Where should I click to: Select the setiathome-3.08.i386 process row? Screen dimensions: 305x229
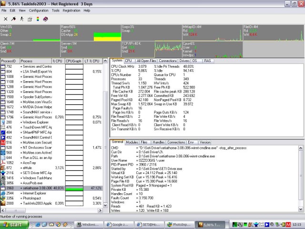click(x=51, y=188)
